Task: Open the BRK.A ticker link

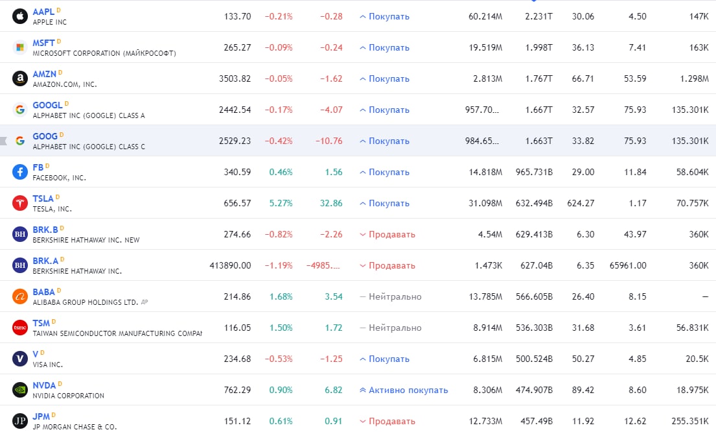Action: tap(45, 261)
